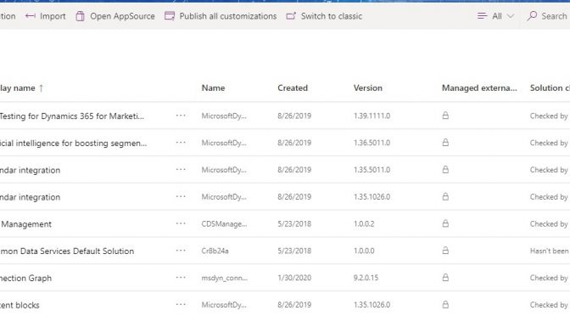Click name cell CDSManage...

[224, 224]
